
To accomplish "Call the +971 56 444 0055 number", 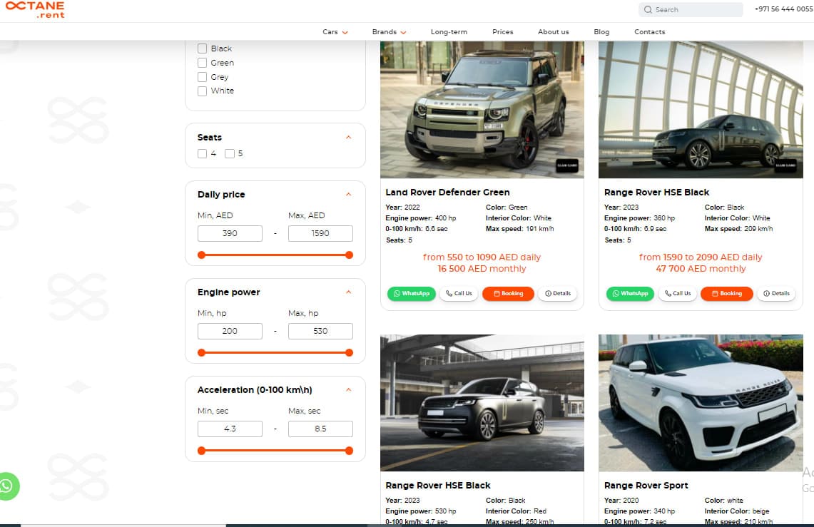I will click(784, 9).
